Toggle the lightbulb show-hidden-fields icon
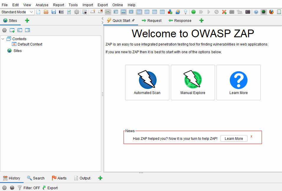This screenshot has width=282, height=191. tap(186, 12)
